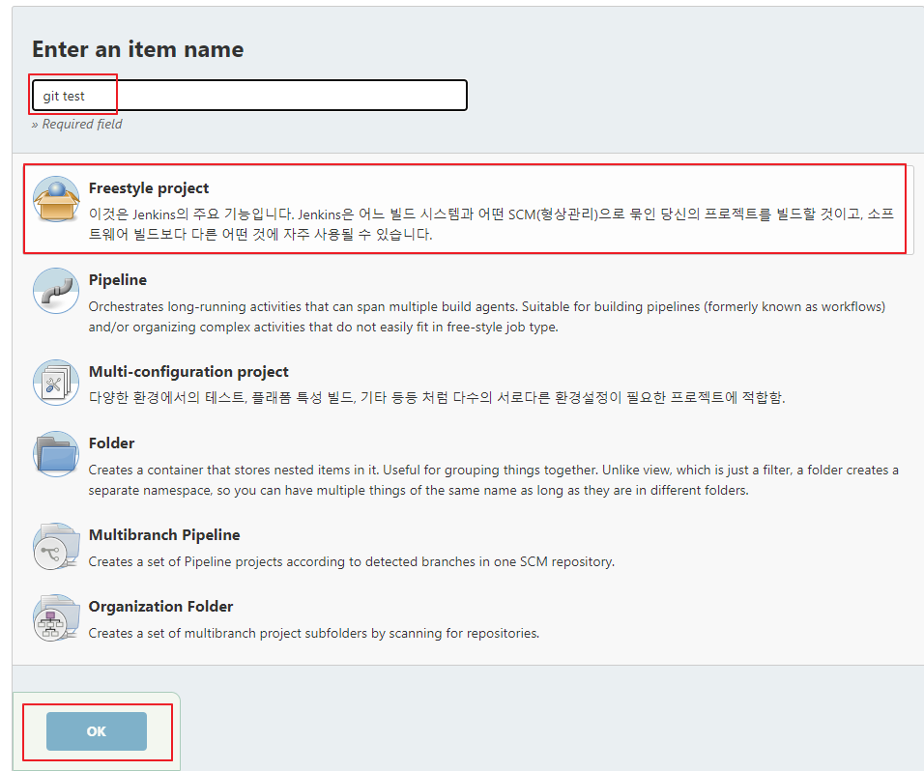Image resolution: width=924 pixels, height=771 pixels.
Task: Click the Multi-configuration project icon
Action: click(56, 383)
